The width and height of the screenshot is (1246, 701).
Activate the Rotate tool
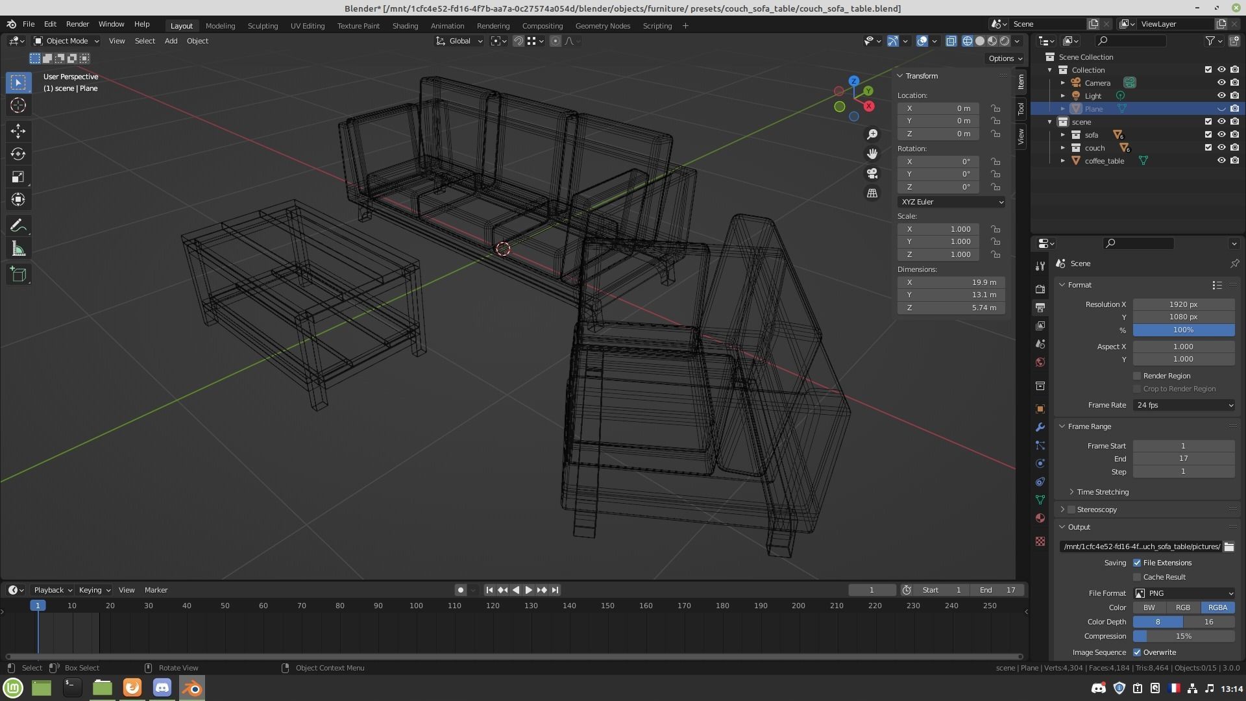[x=18, y=154]
